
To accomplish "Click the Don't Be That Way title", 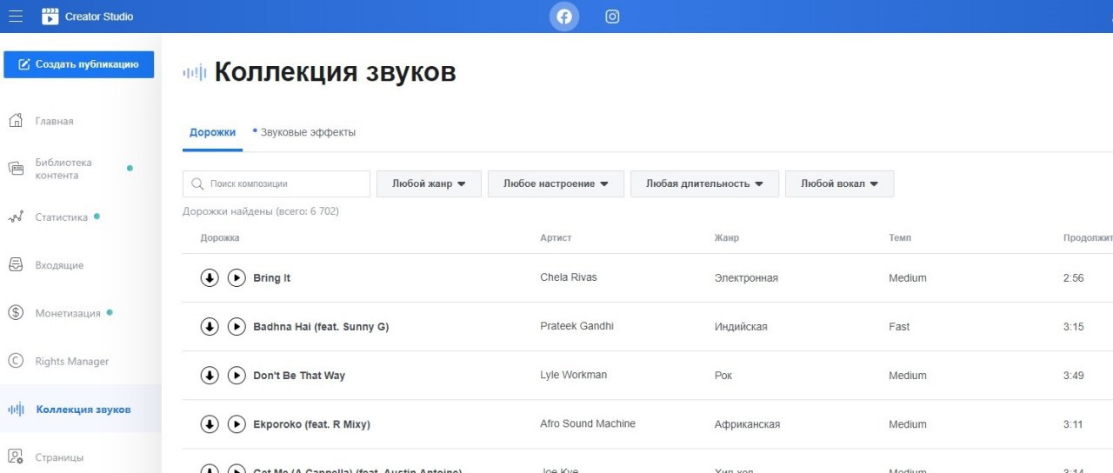I will (x=299, y=376).
